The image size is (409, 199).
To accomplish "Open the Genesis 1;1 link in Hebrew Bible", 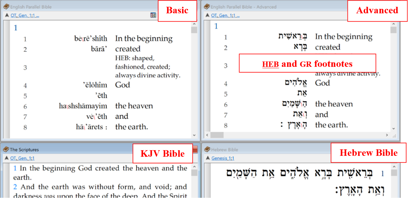I will (x=223, y=158).
